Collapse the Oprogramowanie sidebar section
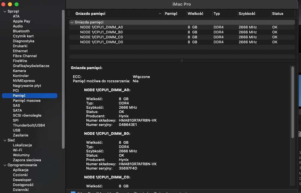Screen dimensions: 301x193 click(5, 165)
